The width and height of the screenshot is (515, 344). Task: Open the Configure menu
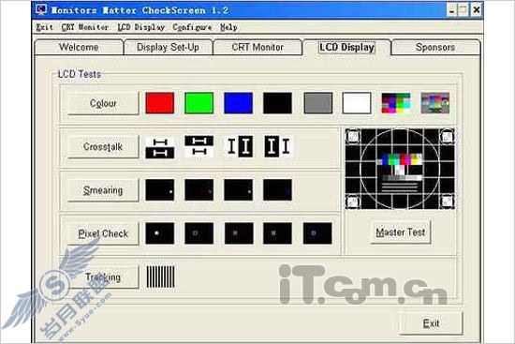click(193, 27)
